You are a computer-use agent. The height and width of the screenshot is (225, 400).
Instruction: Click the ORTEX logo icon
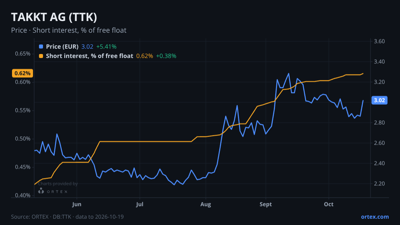pos(41,191)
